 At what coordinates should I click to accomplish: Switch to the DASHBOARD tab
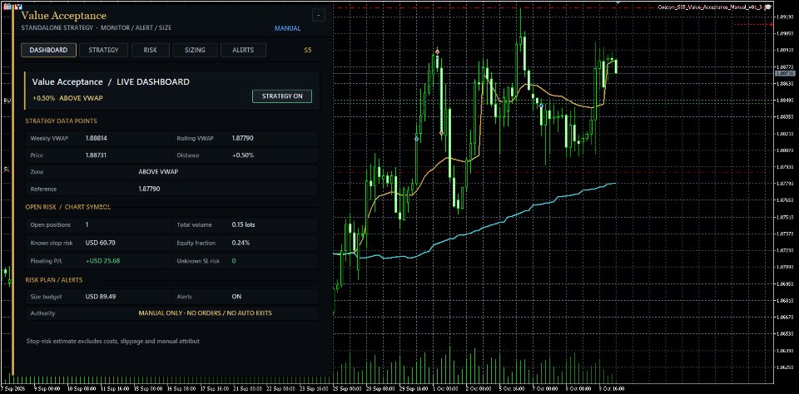(48, 50)
